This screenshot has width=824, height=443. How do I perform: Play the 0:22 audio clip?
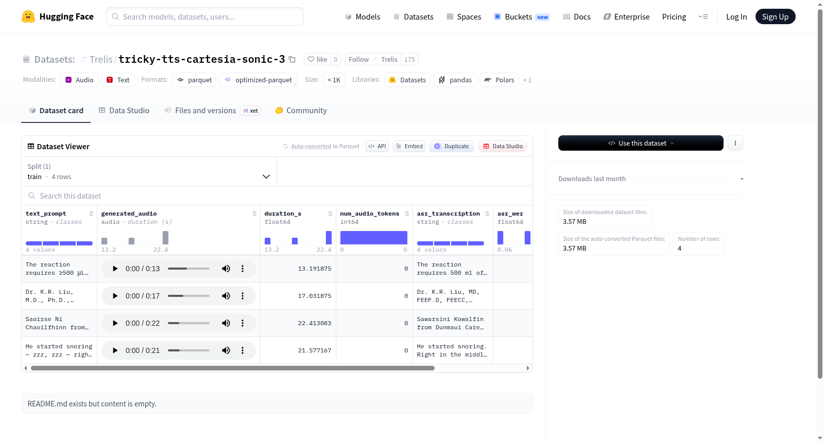pos(115,323)
